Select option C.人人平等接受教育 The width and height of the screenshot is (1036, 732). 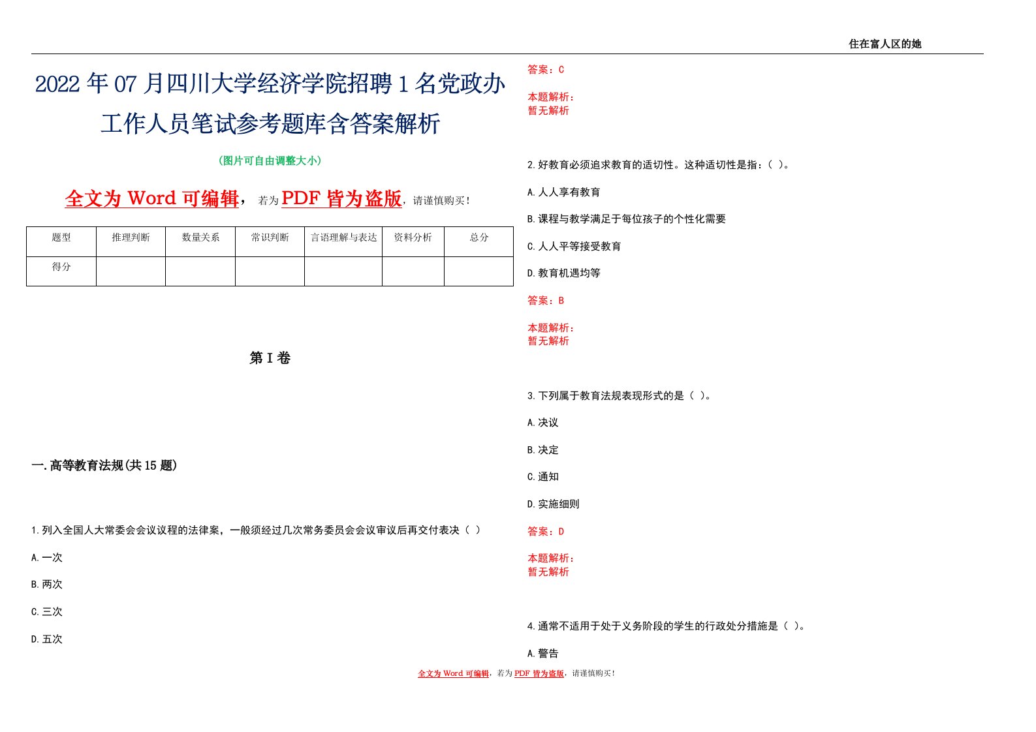coord(574,247)
